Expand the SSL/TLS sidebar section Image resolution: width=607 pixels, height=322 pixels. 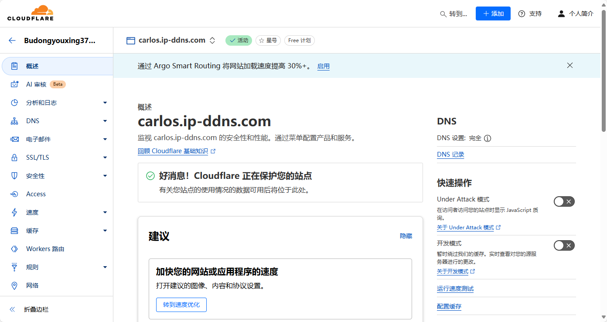[105, 158]
